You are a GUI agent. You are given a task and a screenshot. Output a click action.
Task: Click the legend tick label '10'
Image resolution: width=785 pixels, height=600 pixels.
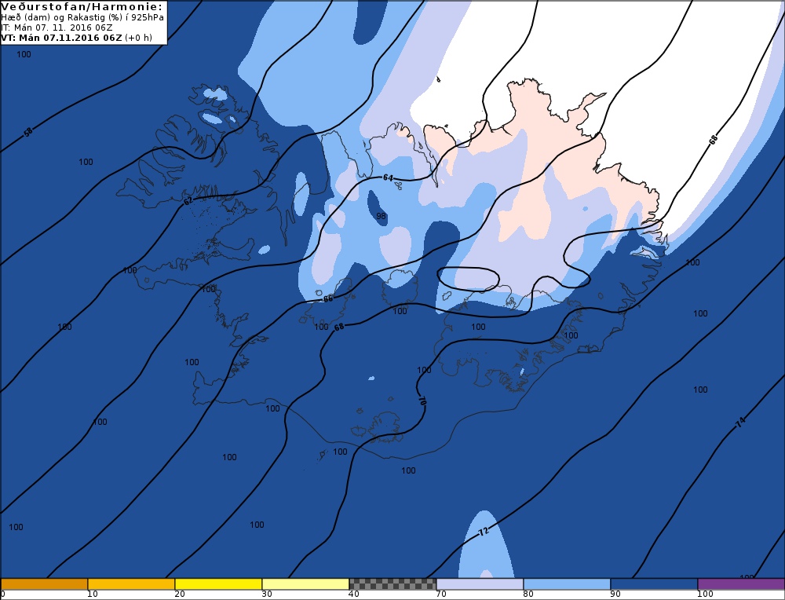93,594
